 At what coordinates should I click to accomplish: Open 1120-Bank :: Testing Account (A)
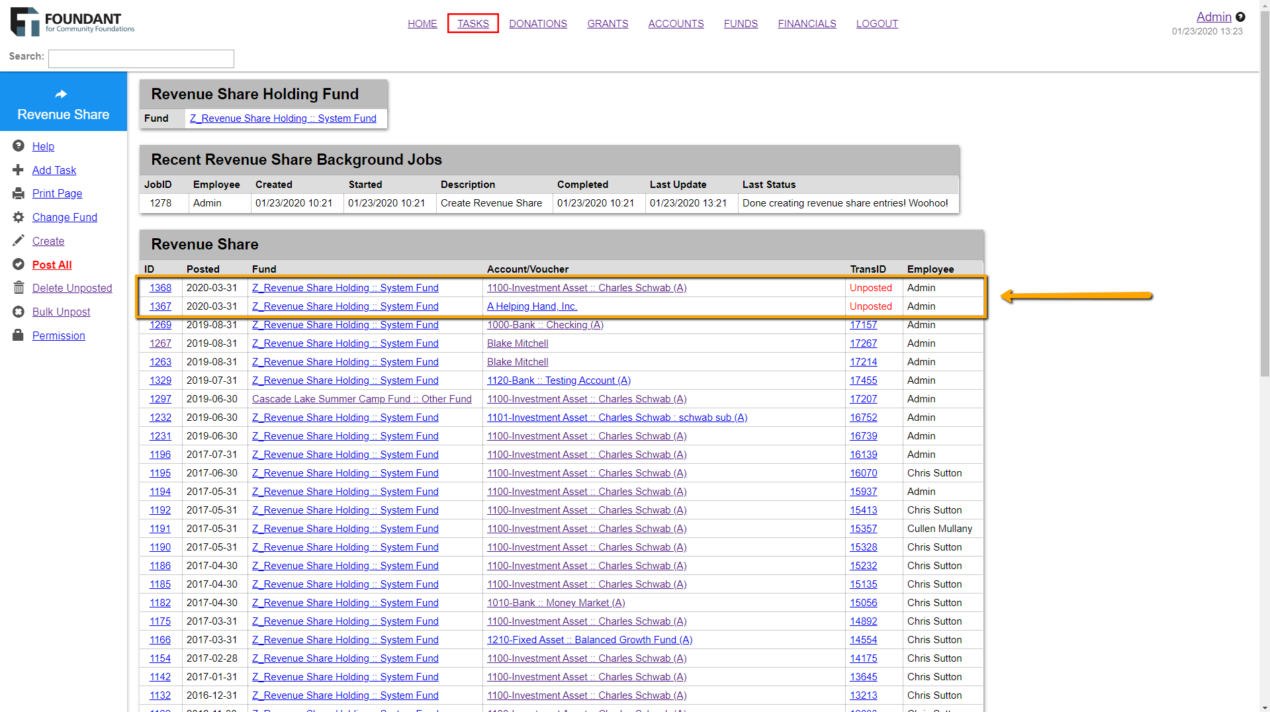pos(559,380)
